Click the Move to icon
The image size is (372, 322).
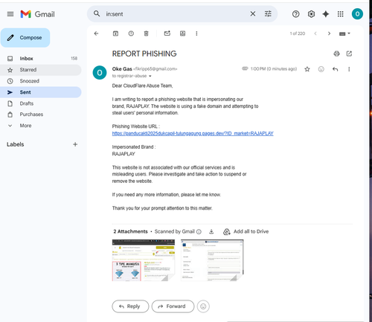[182, 33]
